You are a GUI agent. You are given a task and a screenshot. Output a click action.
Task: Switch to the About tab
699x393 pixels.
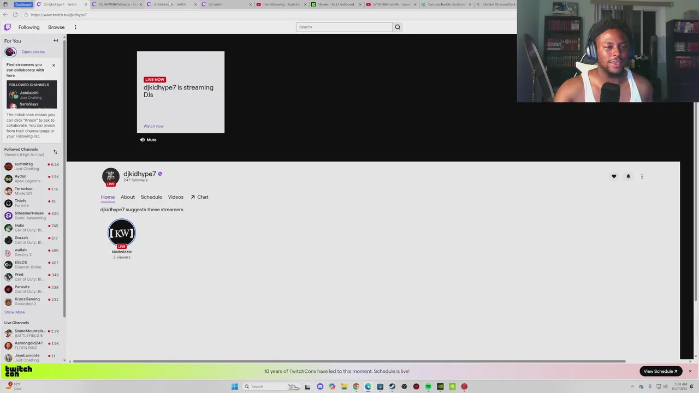click(x=128, y=197)
